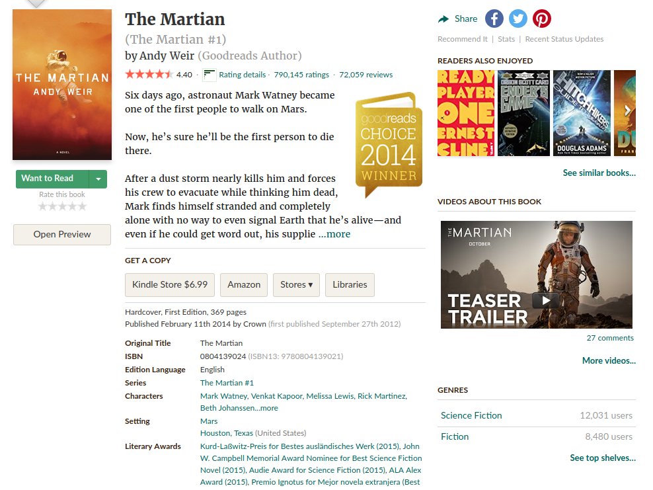653x490 pixels.
Task: Open the Science Fiction genre
Action: tap(471, 416)
